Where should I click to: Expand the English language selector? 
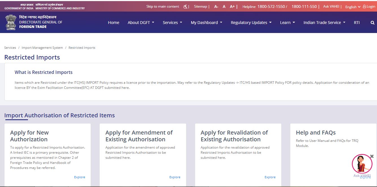[x=352, y=6]
